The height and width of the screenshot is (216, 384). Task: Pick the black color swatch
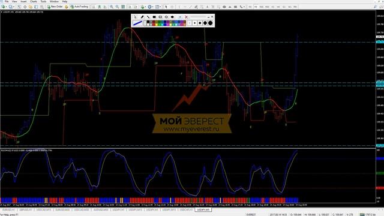coord(148,22)
